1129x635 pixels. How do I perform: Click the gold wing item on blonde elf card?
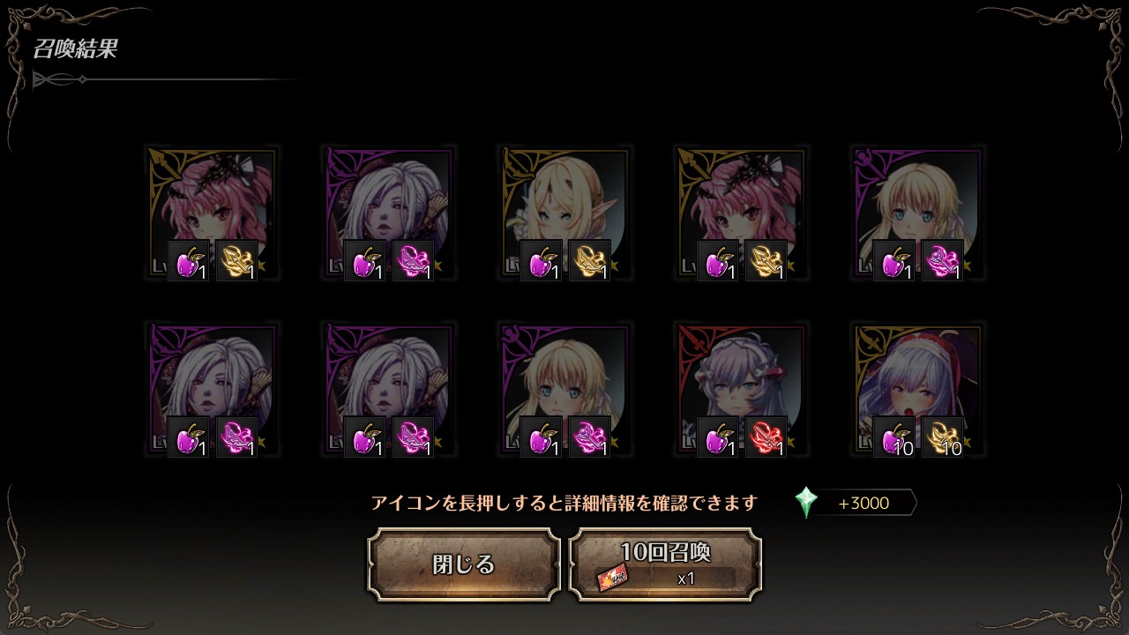589,261
